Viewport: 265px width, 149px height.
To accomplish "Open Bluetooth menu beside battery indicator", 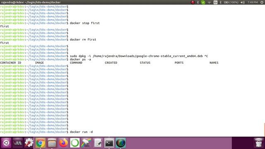I will click(x=221, y=2).
